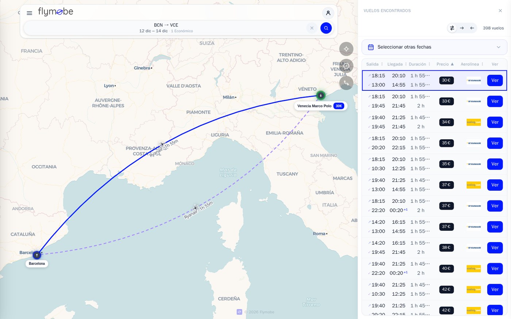Image resolution: width=511 pixels, height=319 pixels.
Task: Click the 30 € price badge
Action: click(x=446, y=80)
